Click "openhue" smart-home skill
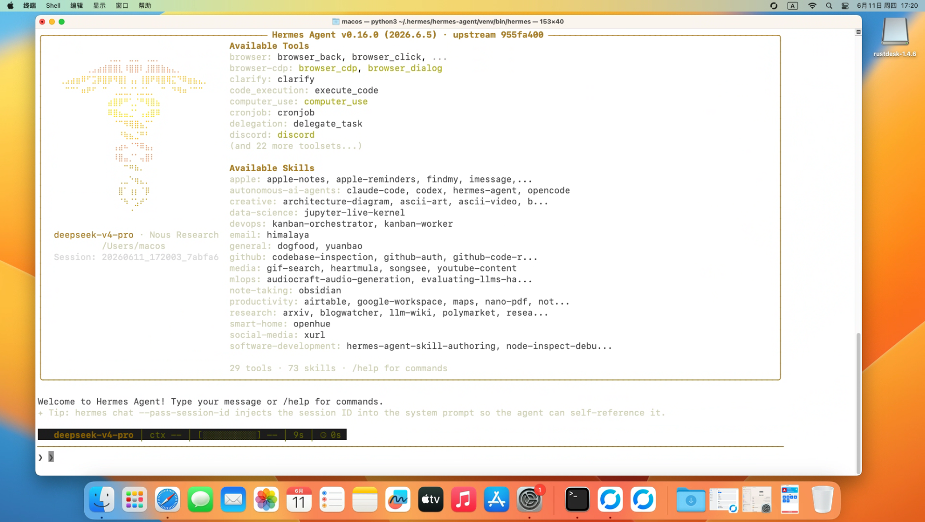The width and height of the screenshot is (925, 522). (312, 324)
